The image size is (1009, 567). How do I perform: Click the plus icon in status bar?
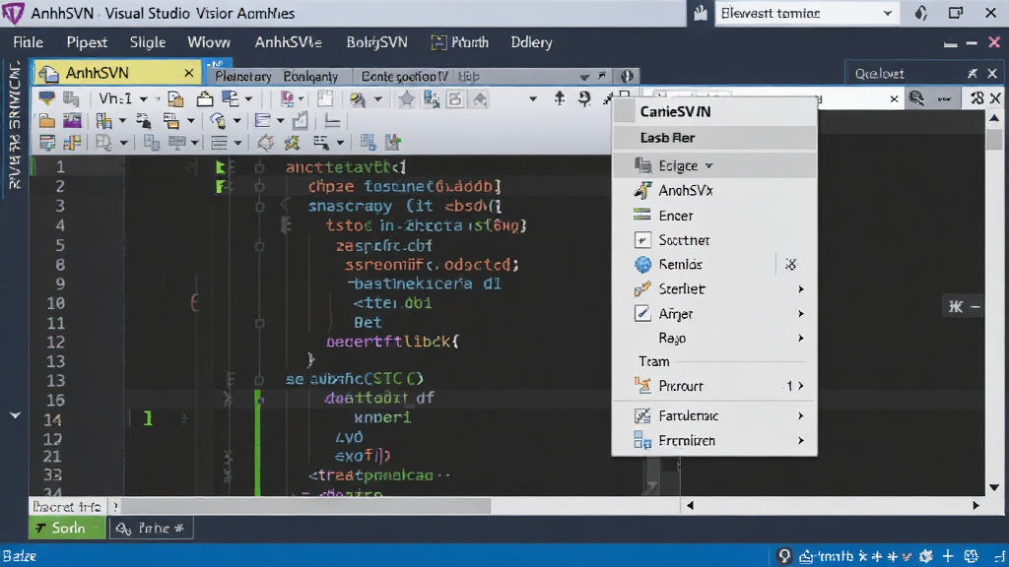(x=948, y=556)
